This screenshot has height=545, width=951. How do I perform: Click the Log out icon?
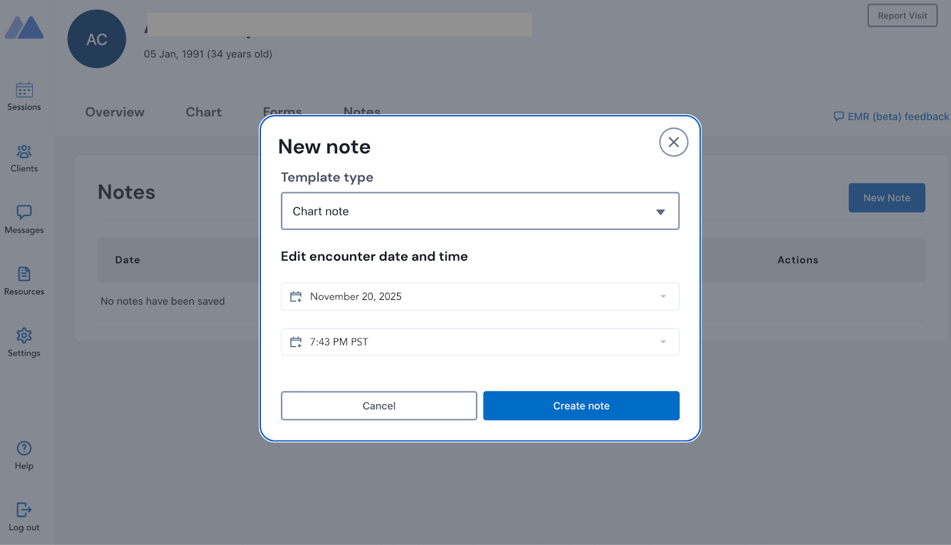pyautogui.click(x=24, y=510)
